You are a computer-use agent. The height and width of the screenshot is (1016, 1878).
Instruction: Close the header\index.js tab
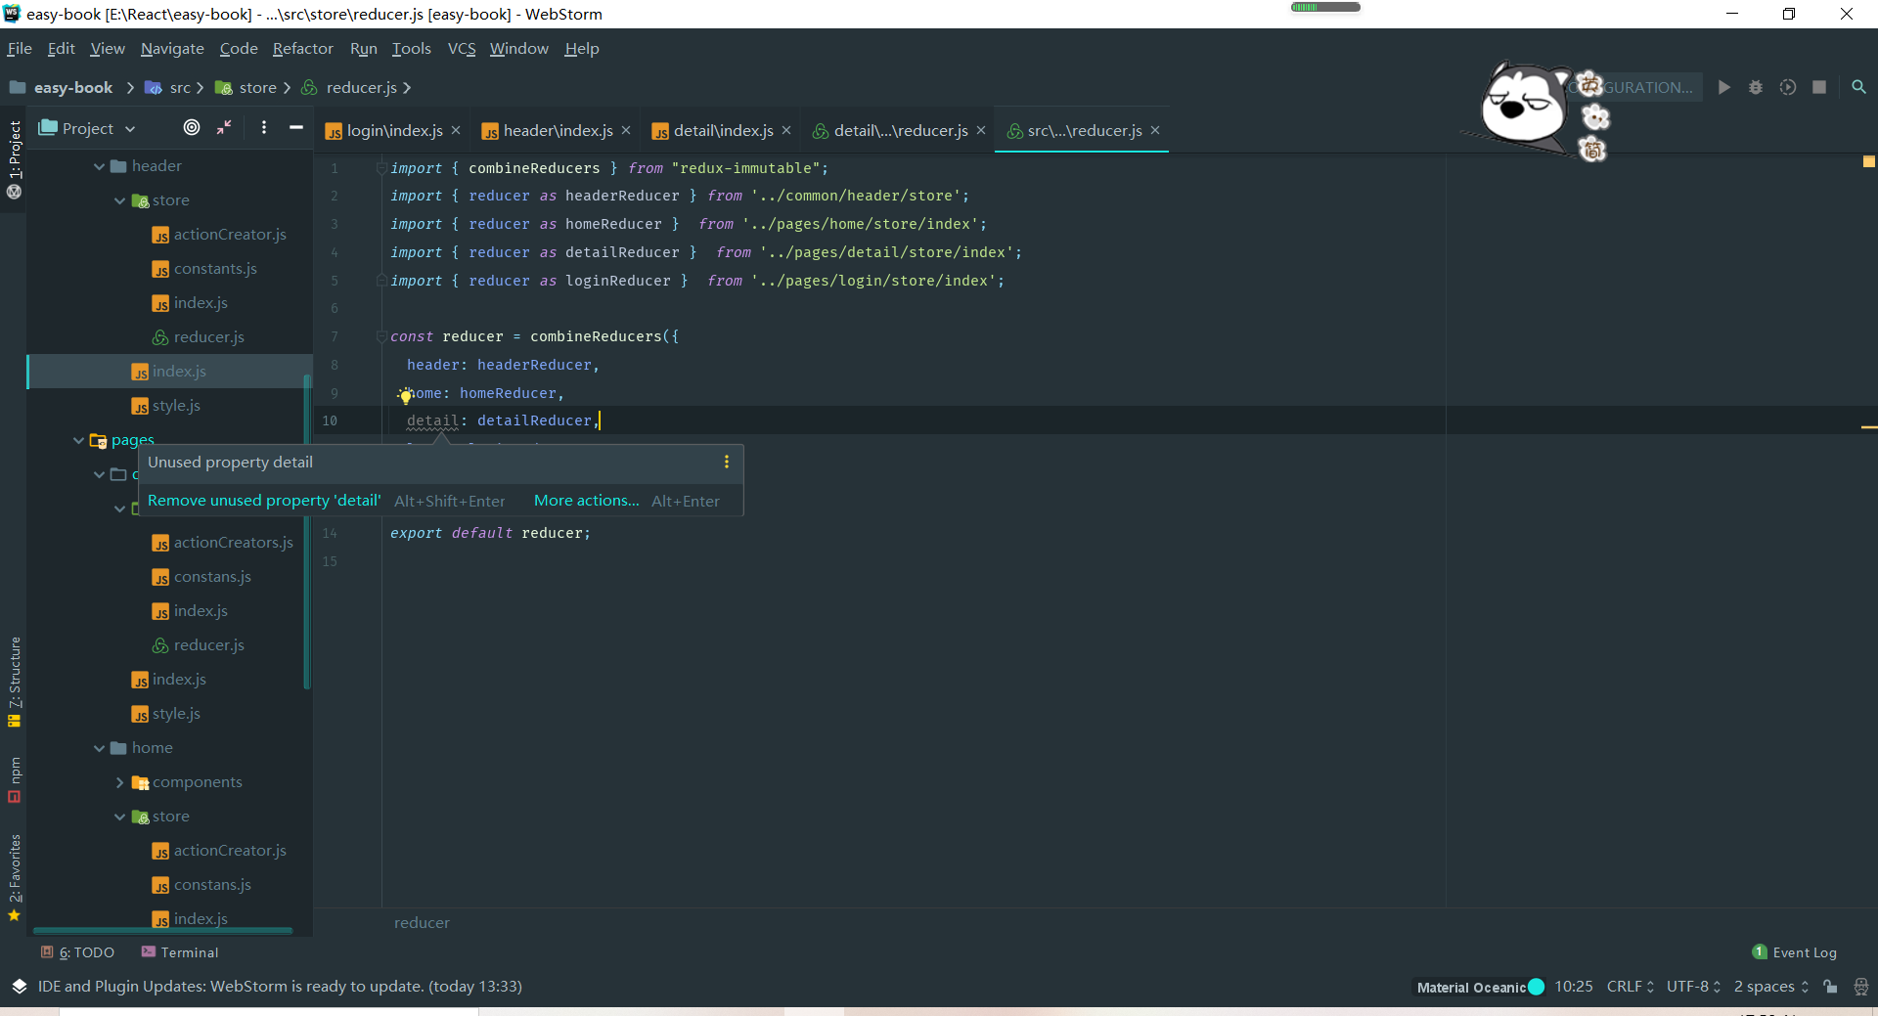(626, 130)
